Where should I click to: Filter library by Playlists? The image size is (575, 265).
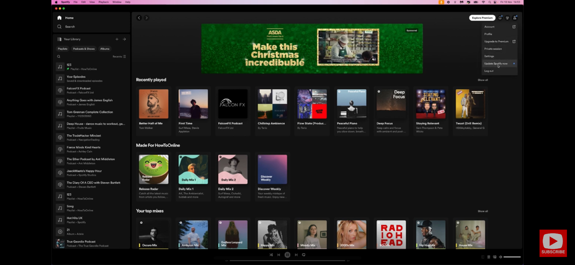tap(63, 49)
